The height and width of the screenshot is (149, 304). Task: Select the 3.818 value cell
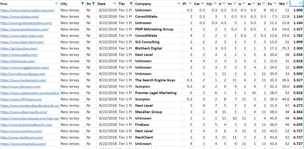coord(297,93)
